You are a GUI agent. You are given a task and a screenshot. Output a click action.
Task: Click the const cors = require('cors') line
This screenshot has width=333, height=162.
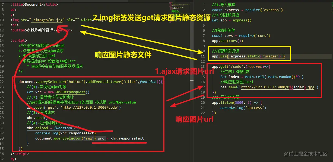[x=241, y=35]
